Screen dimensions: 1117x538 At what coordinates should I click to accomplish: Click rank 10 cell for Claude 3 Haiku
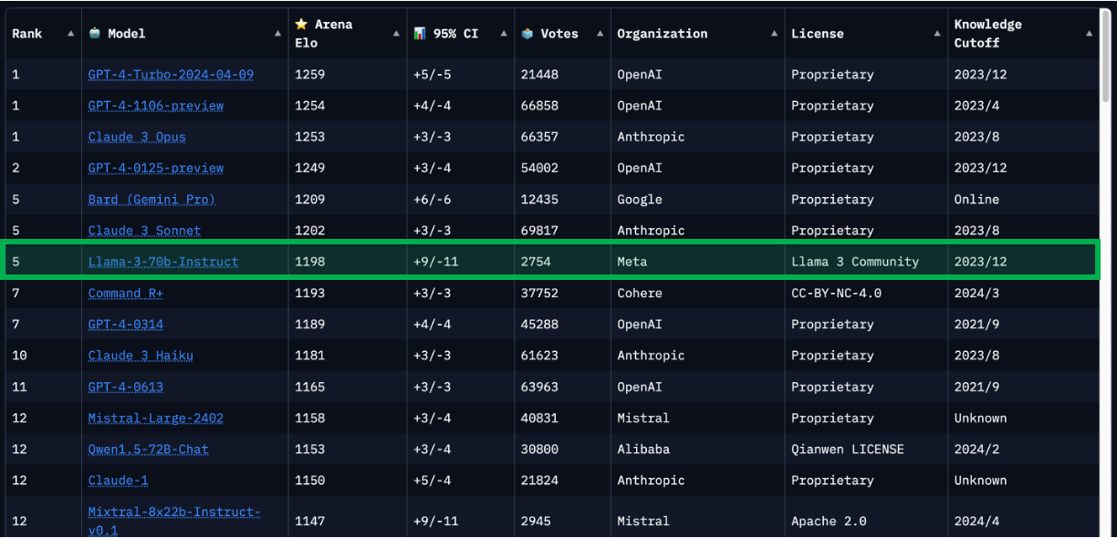(x=19, y=356)
